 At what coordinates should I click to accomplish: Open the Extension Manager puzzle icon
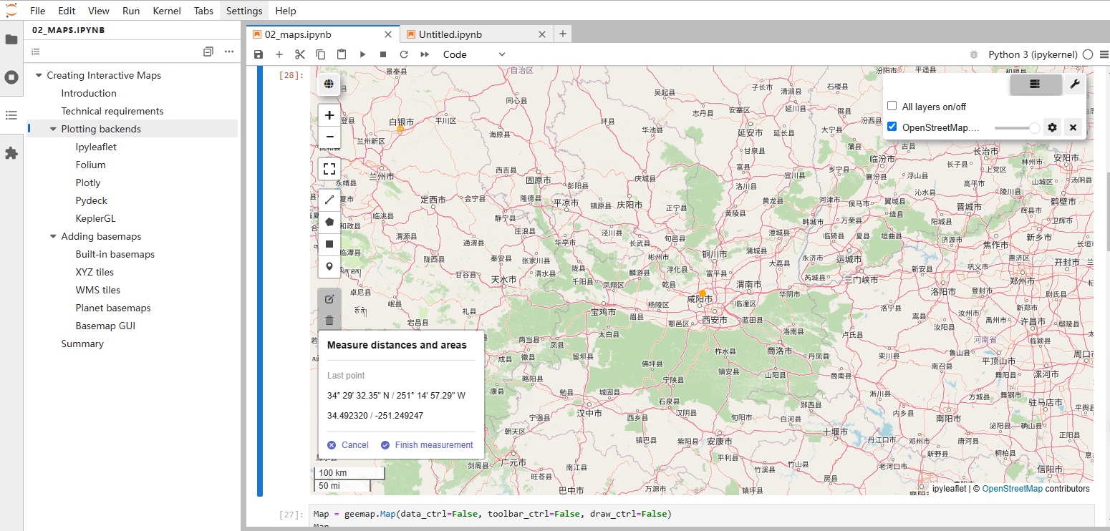(11, 153)
